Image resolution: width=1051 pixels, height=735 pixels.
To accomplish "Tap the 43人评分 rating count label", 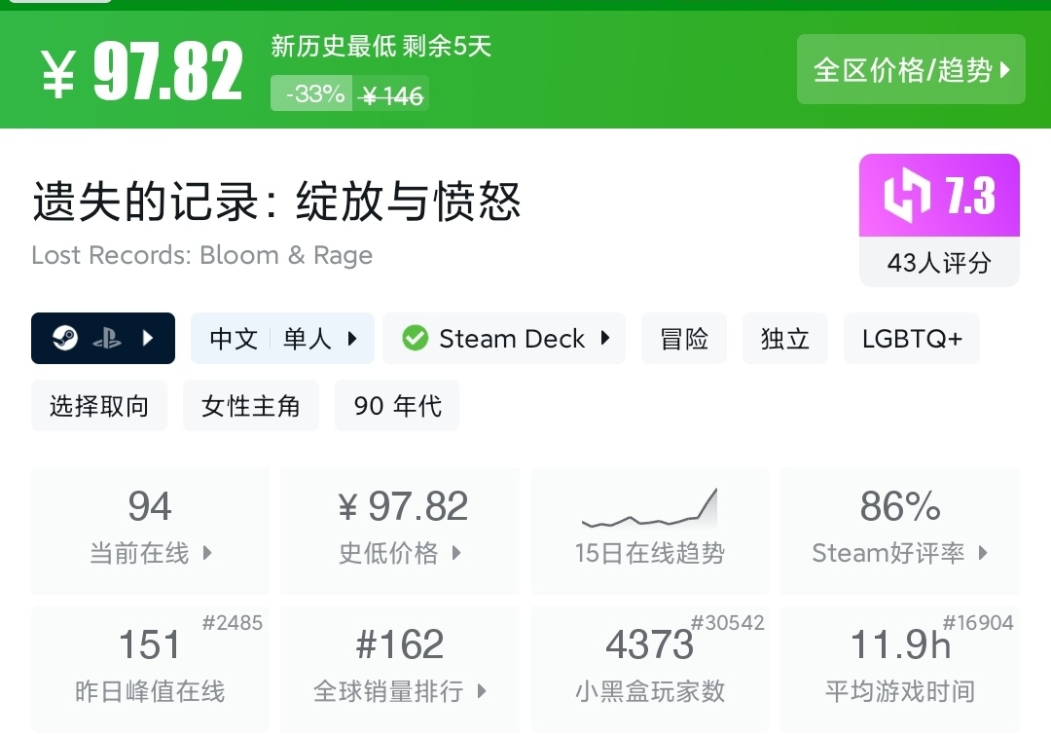I will click(939, 263).
